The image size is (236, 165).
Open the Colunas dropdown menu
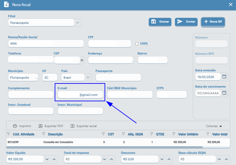coord(214,126)
